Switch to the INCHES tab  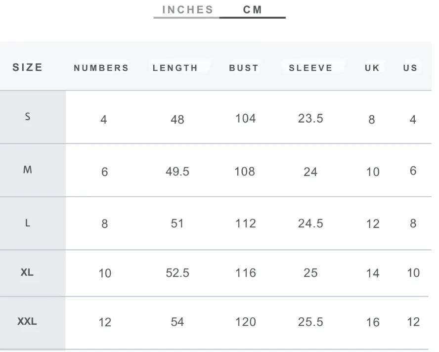click(187, 10)
